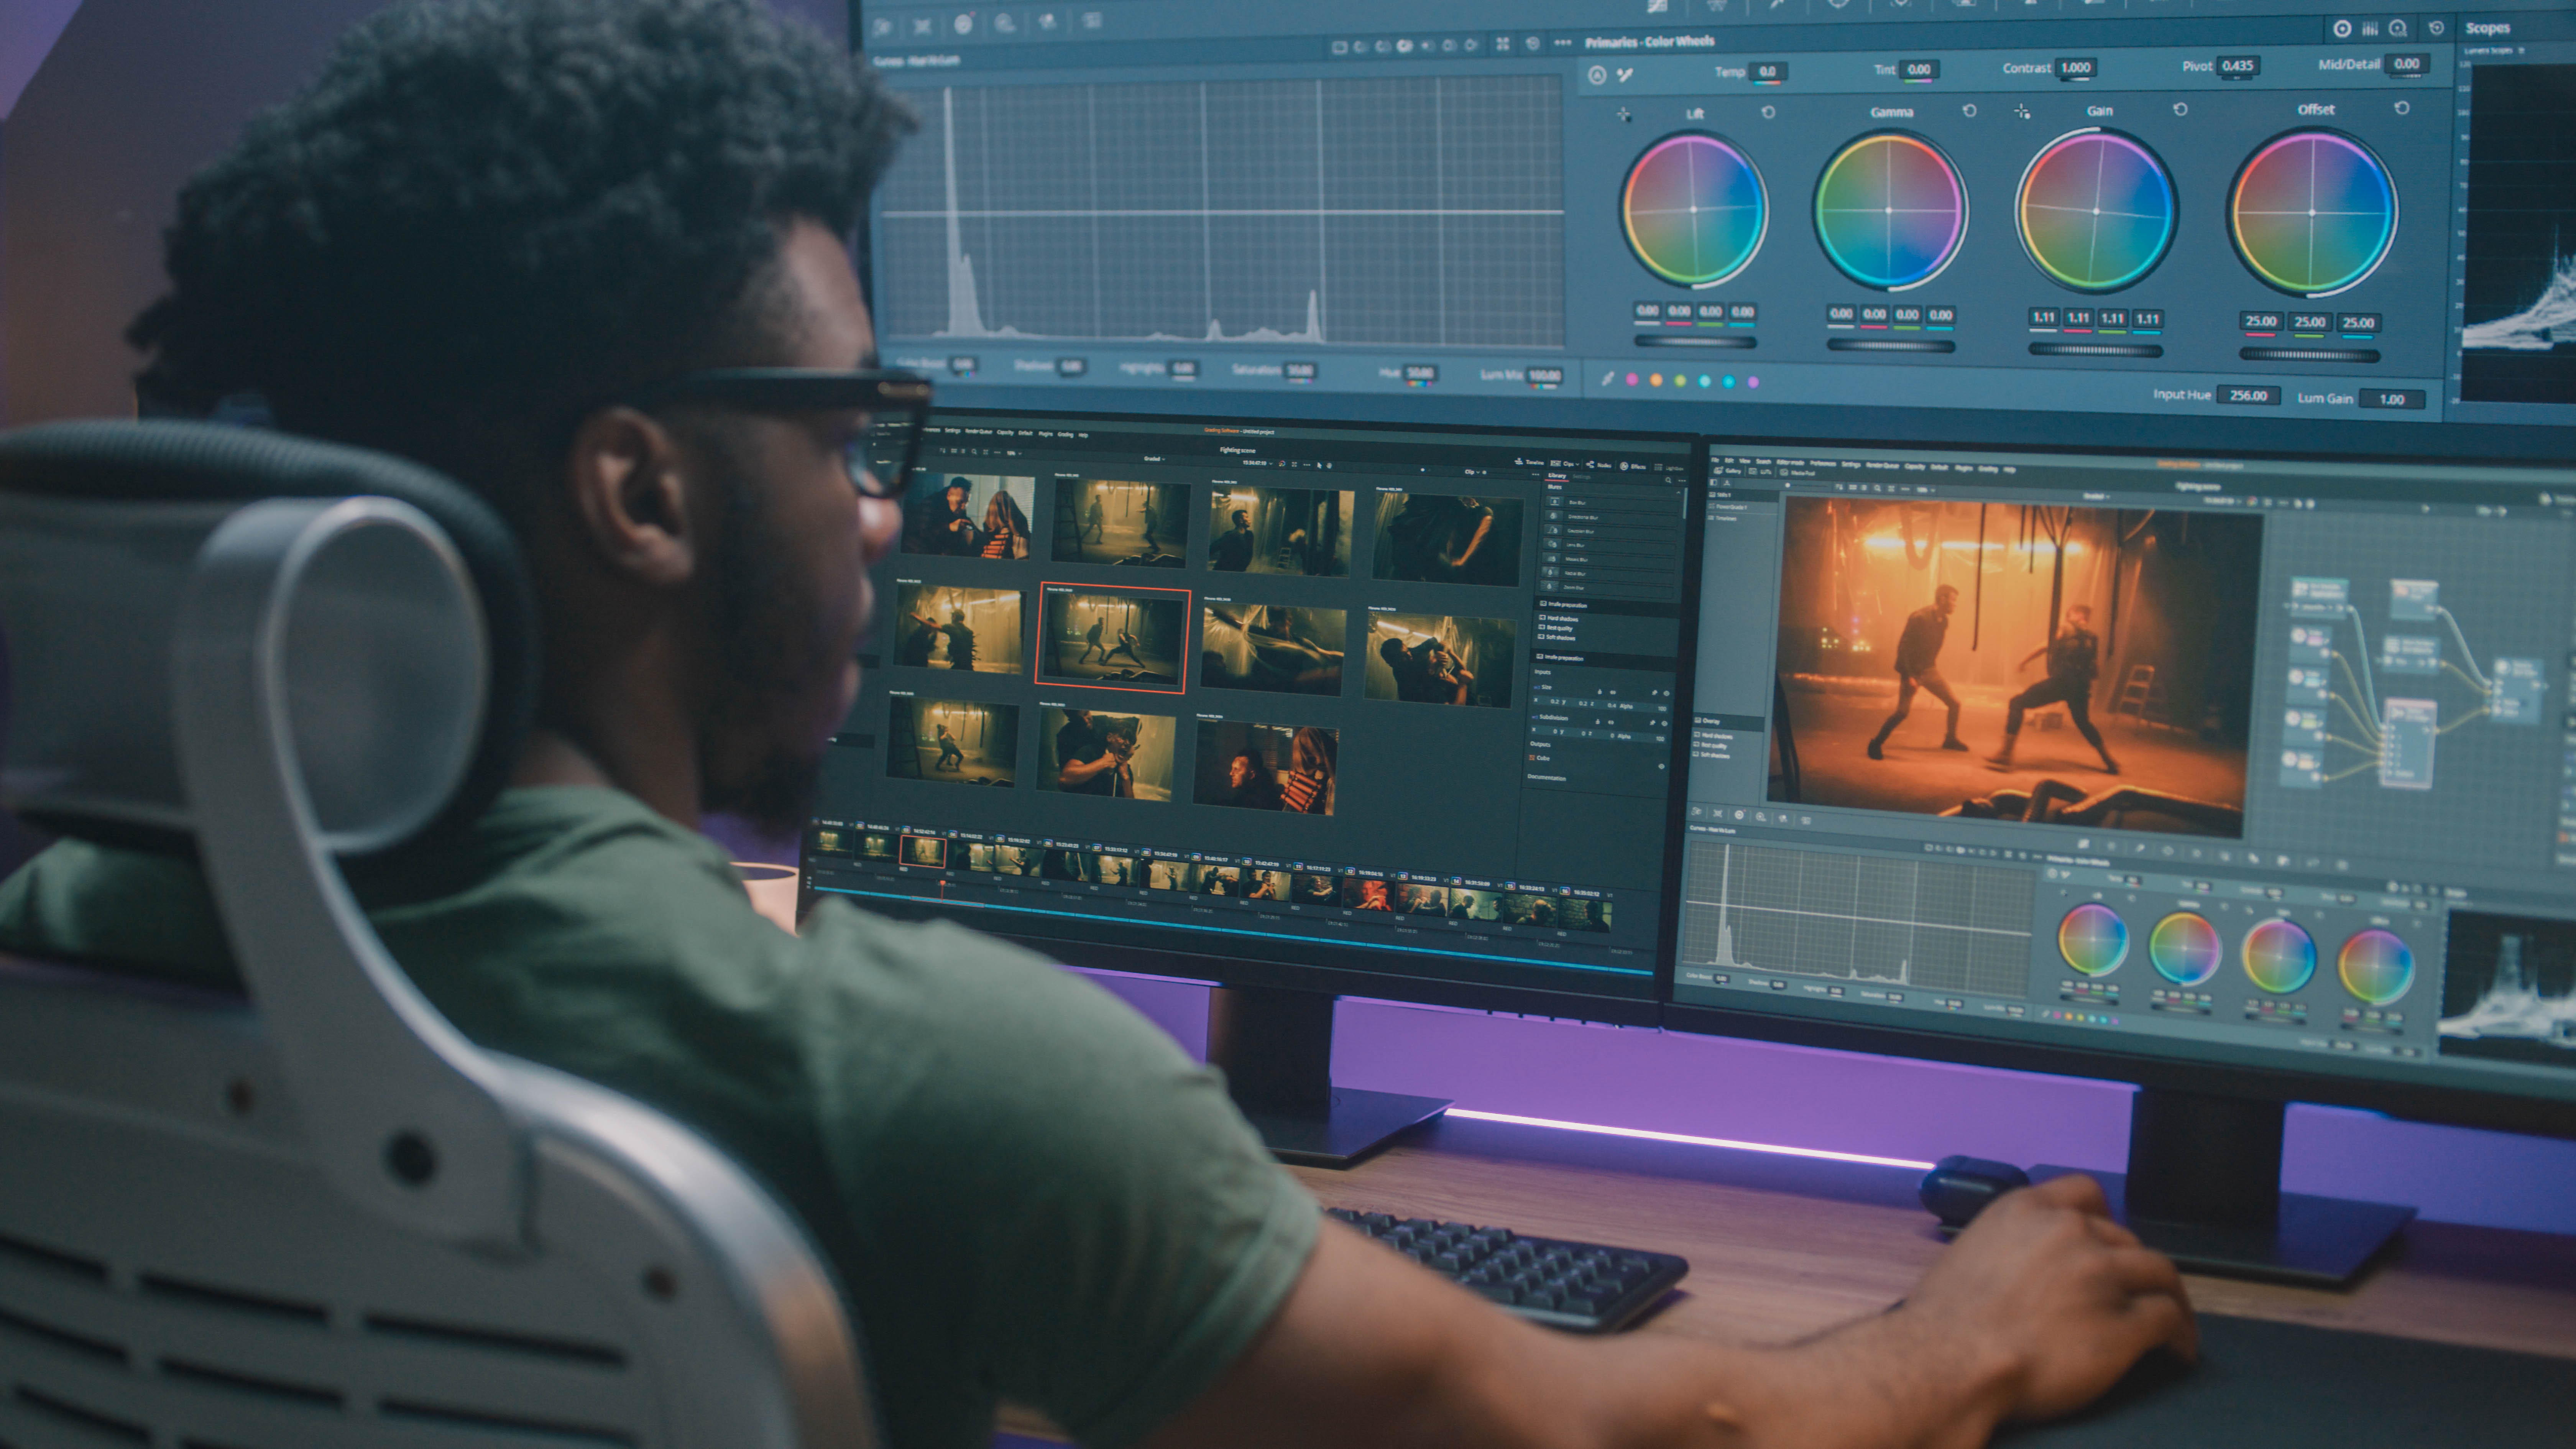The width and height of the screenshot is (2576, 1449).
Task: Open the Help menu on left monitor
Action: [1083, 435]
